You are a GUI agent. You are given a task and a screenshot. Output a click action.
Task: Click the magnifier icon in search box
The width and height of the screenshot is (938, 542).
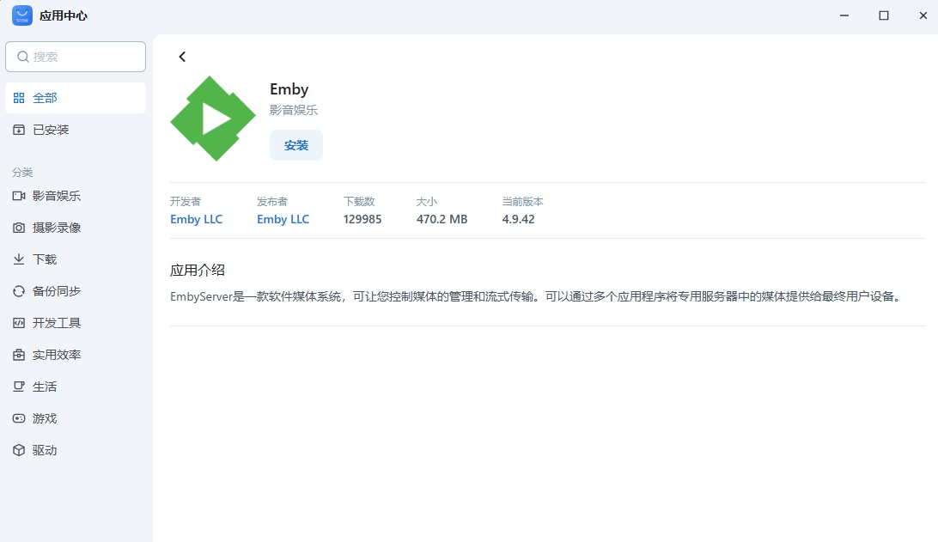[x=22, y=57]
